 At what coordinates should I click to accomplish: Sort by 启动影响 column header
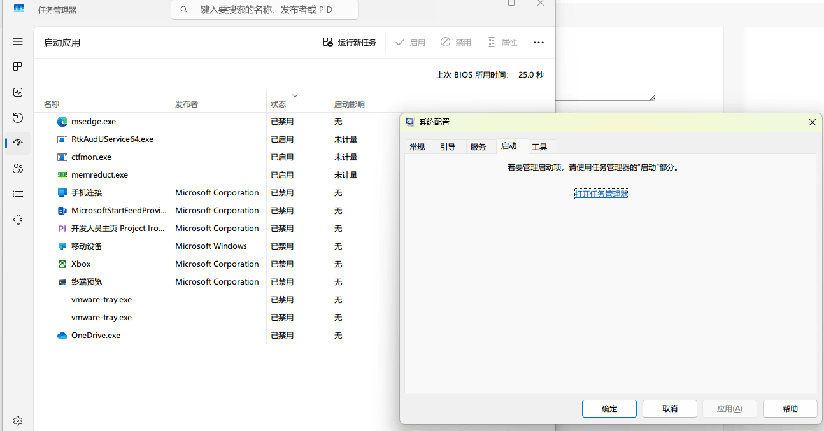click(362, 104)
